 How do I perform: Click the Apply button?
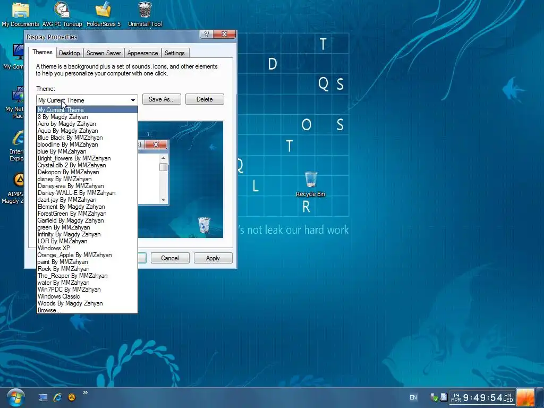(x=212, y=258)
